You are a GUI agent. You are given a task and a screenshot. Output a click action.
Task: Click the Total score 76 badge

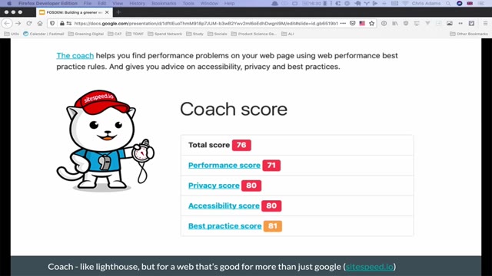(241, 145)
